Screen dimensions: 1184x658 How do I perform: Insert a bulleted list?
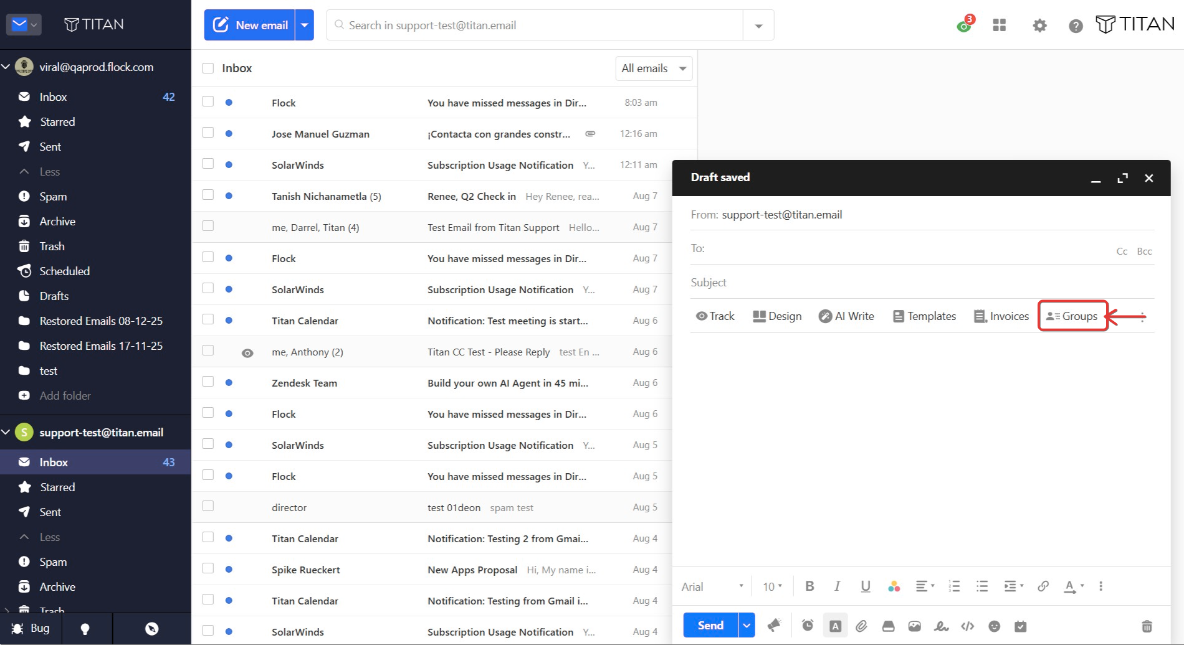coord(982,586)
